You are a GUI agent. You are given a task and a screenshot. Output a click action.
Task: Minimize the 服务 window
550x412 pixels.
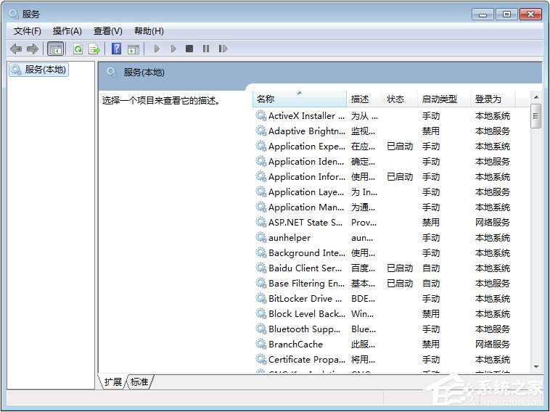(483, 15)
